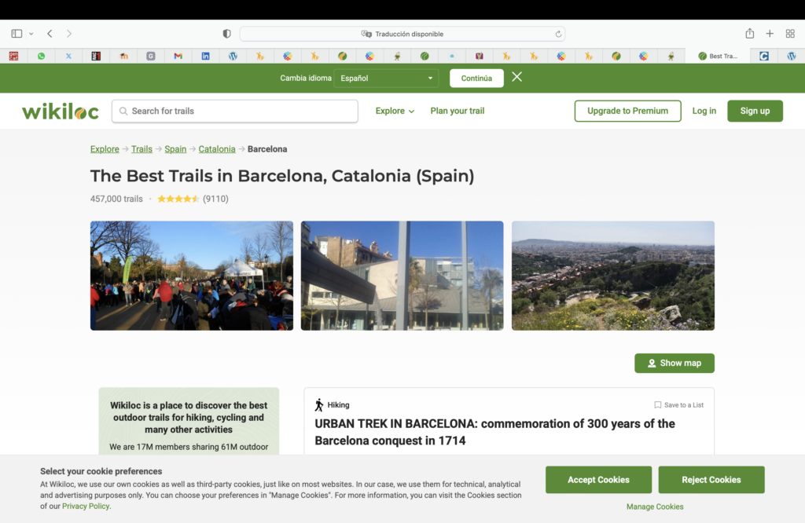
Task: Switch to the LinkedIn tab
Action: coord(205,56)
